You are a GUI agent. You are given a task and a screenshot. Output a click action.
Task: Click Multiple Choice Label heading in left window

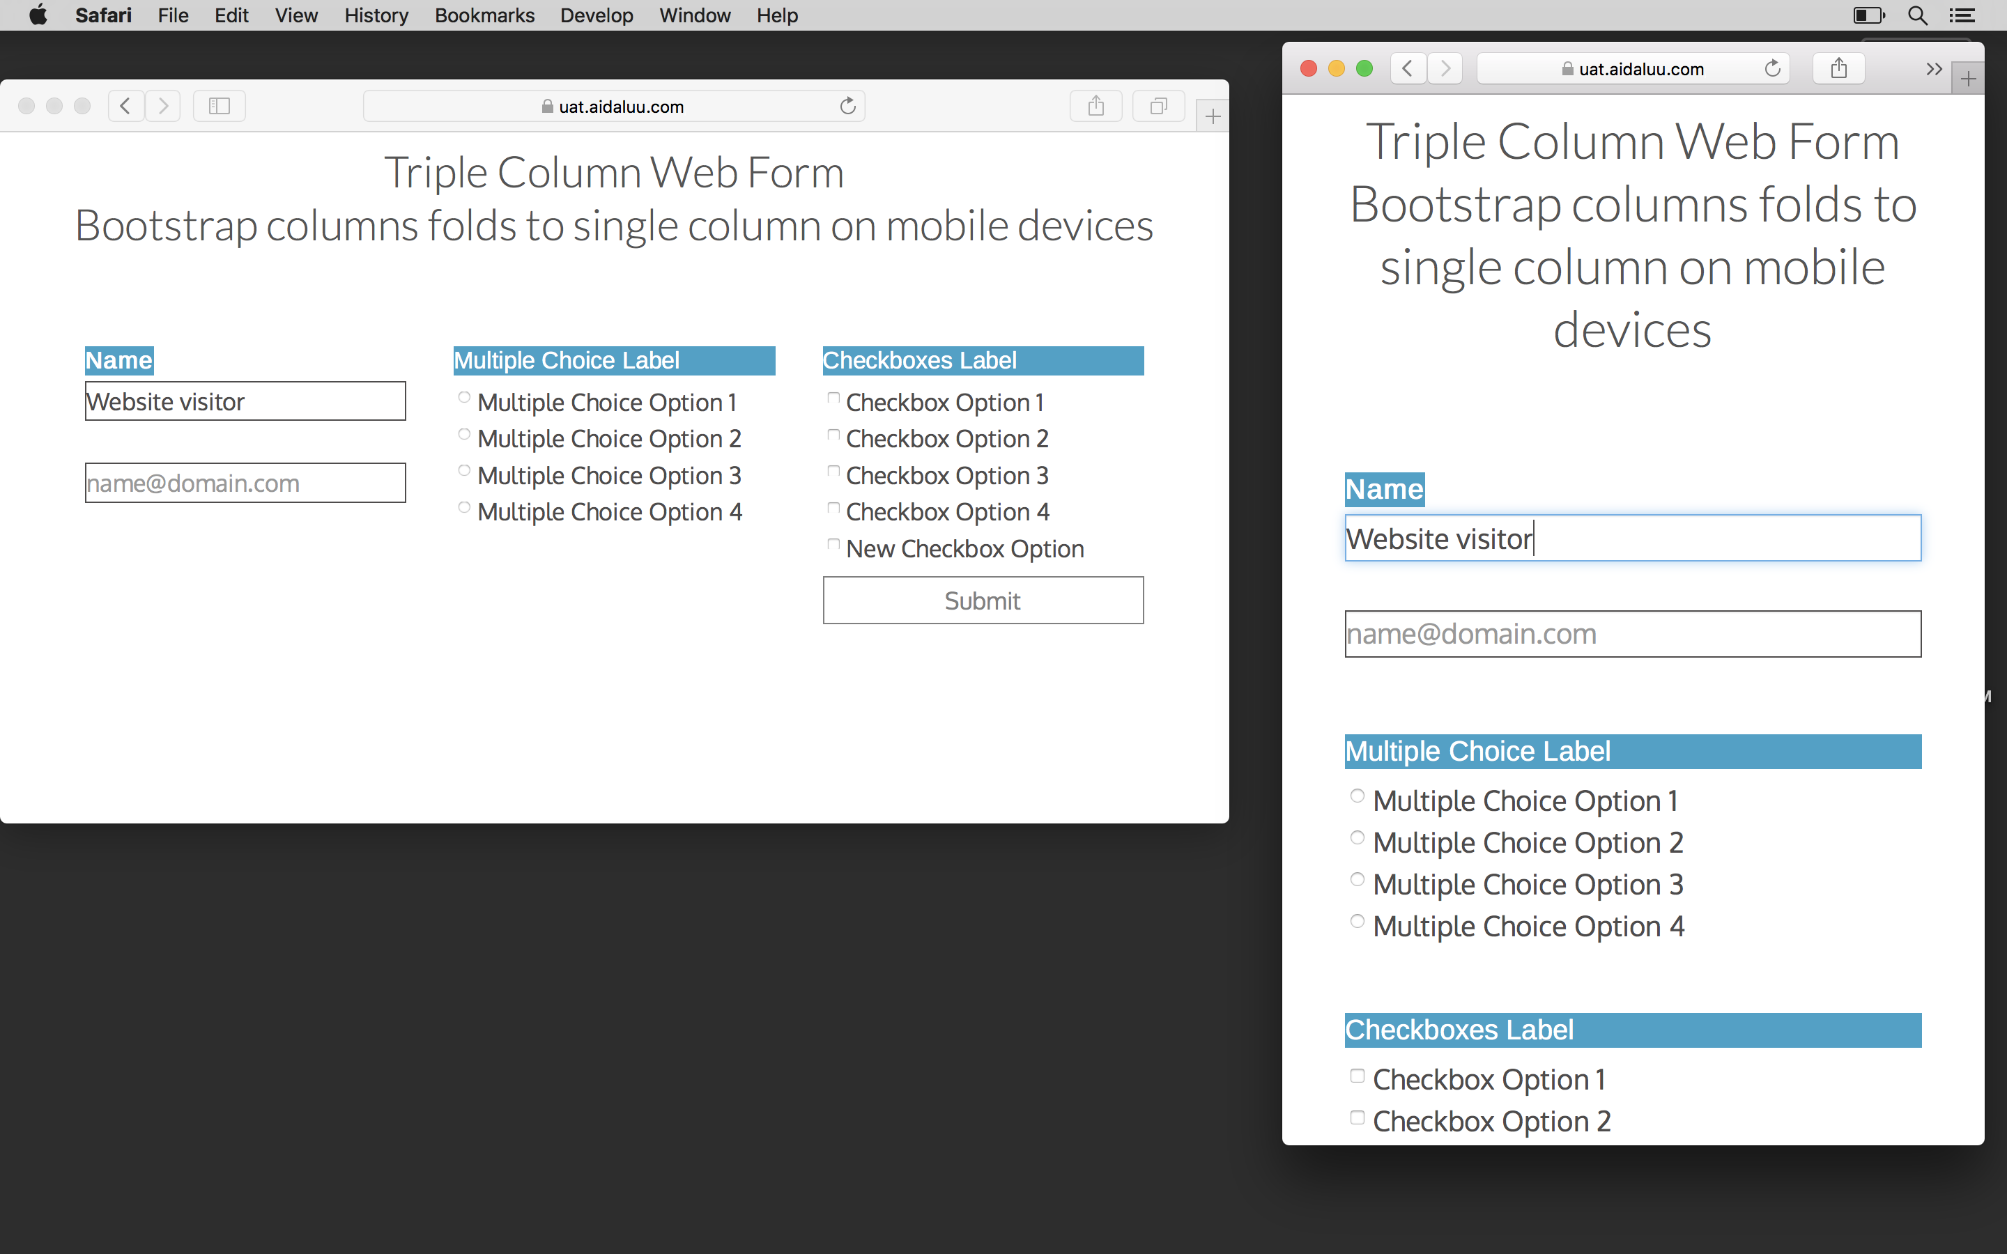coord(614,361)
